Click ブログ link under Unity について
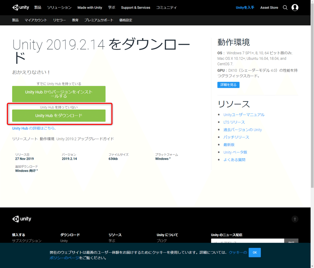Screen dimensions: 314x268 click(161, 241)
